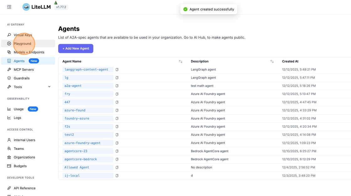Viewport: 351px width, 196px height.
Task: Sort the table by Description
Action: (x=272, y=61)
